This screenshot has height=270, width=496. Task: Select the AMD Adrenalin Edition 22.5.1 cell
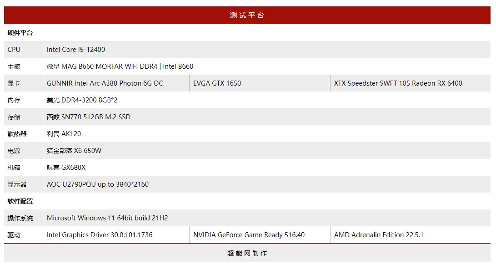pyautogui.click(x=379, y=235)
